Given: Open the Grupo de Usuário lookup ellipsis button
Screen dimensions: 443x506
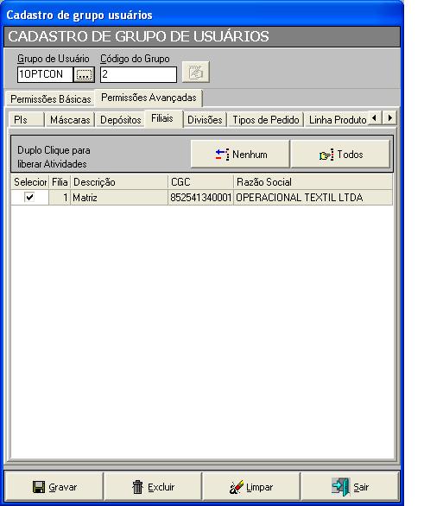Looking at the screenshot, I should 84,74.
